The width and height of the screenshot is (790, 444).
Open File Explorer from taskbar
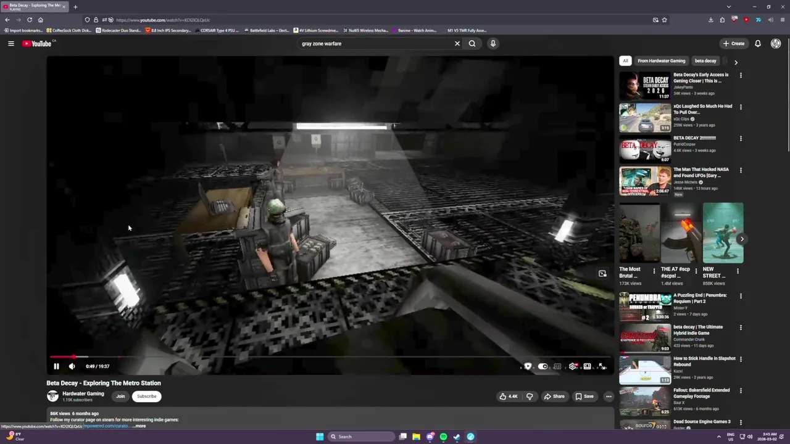(x=416, y=437)
